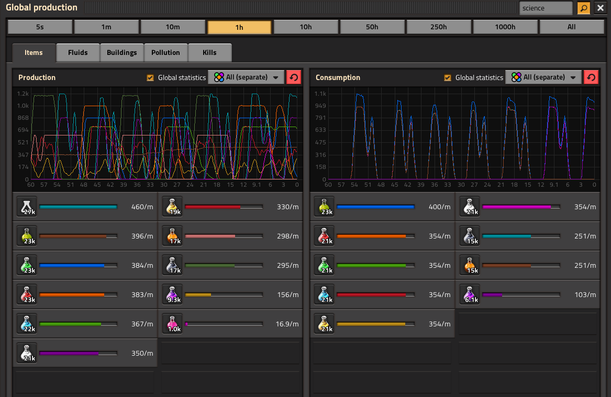Switch to the Kills tab
Image resolution: width=611 pixels, height=397 pixels.
pyautogui.click(x=209, y=52)
